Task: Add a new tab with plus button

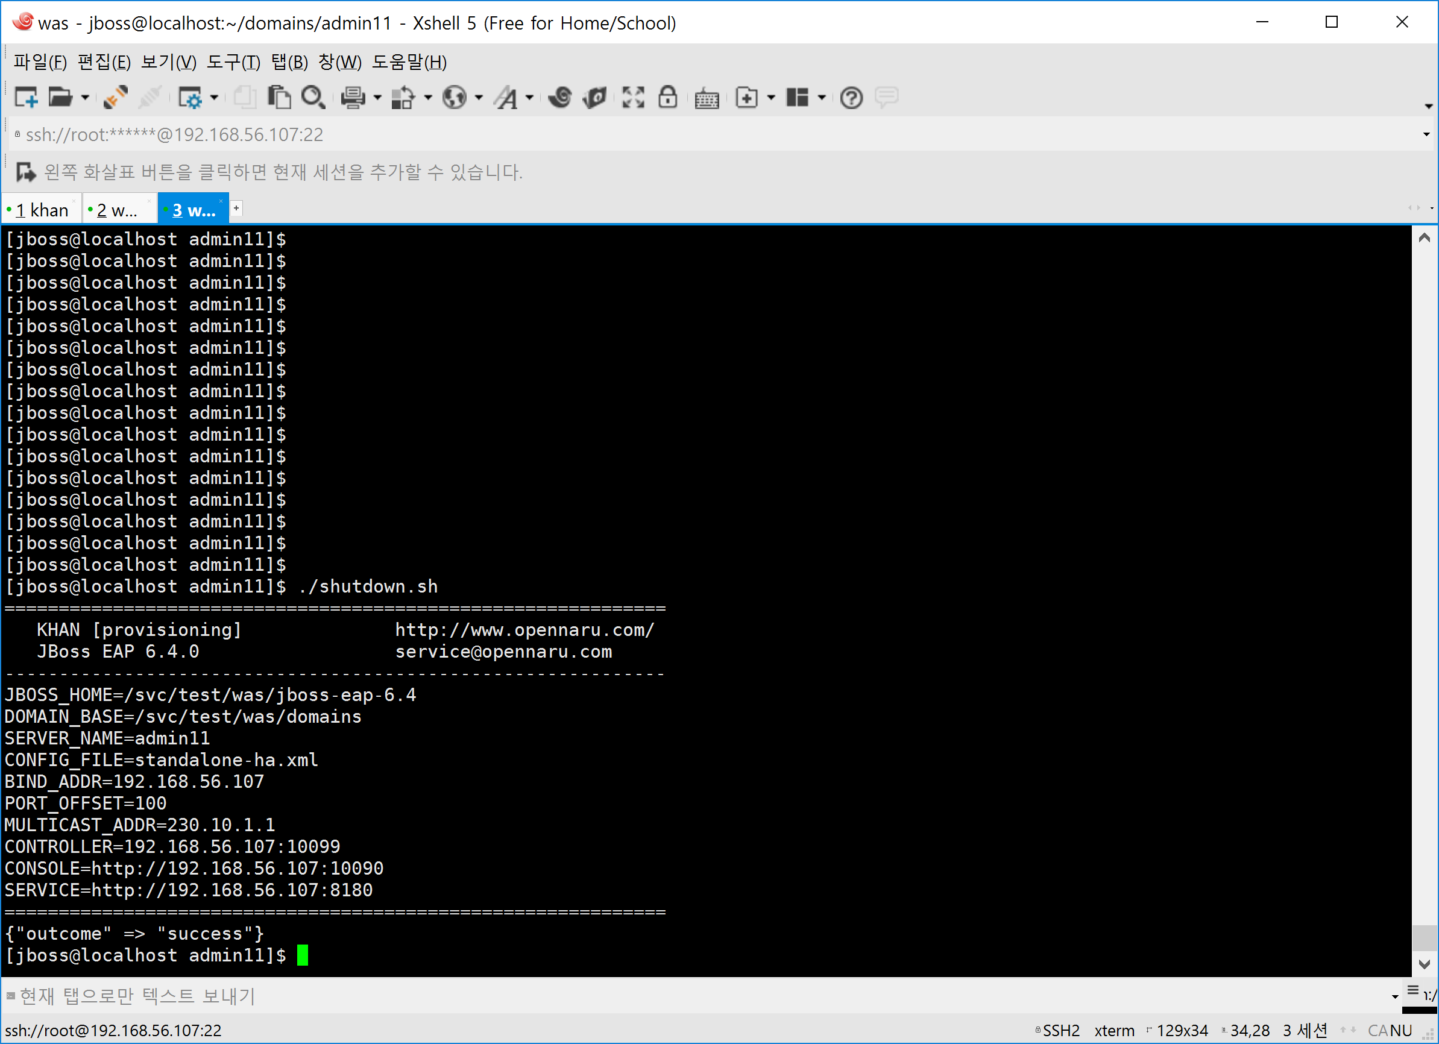Action: coord(236,208)
